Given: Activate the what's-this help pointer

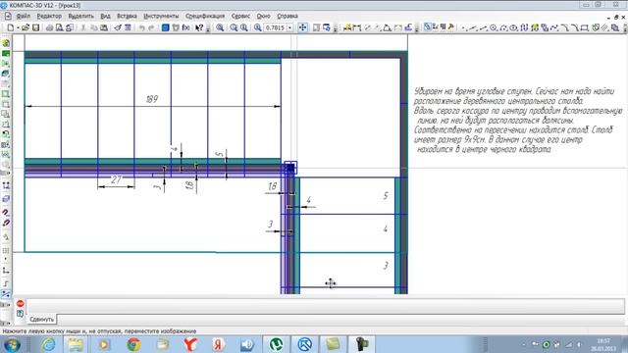Looking at the screenshot, I should click(199, 27).
